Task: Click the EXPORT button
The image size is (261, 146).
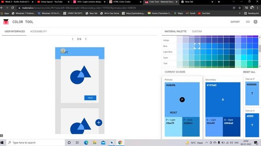Action: coord(235,21)
